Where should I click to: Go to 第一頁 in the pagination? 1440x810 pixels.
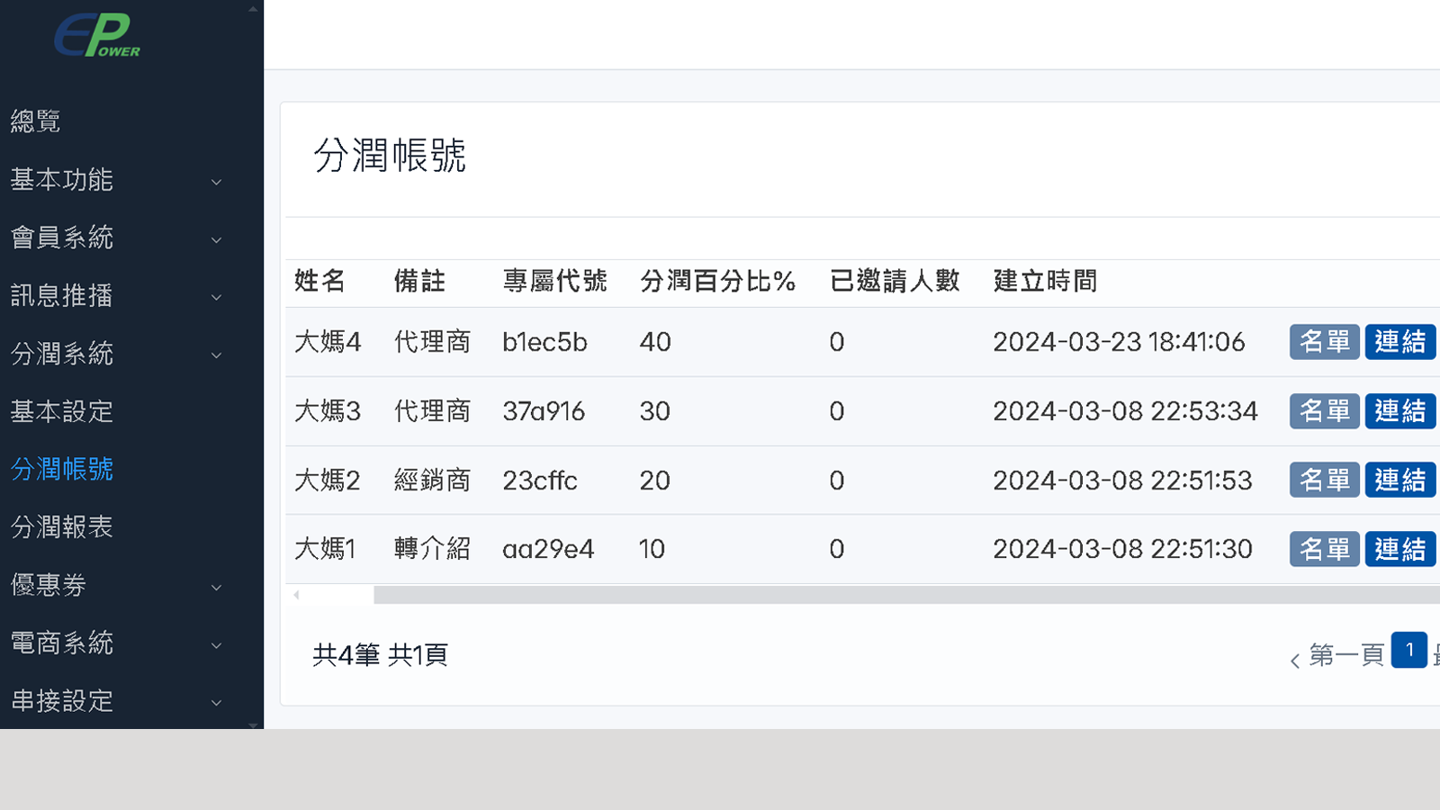coord(1346,655)
